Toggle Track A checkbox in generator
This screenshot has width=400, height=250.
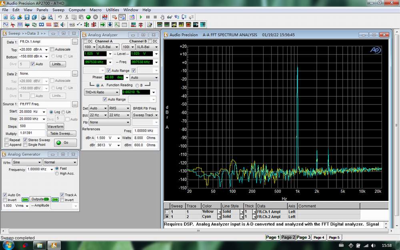click(x=62, y=195)
